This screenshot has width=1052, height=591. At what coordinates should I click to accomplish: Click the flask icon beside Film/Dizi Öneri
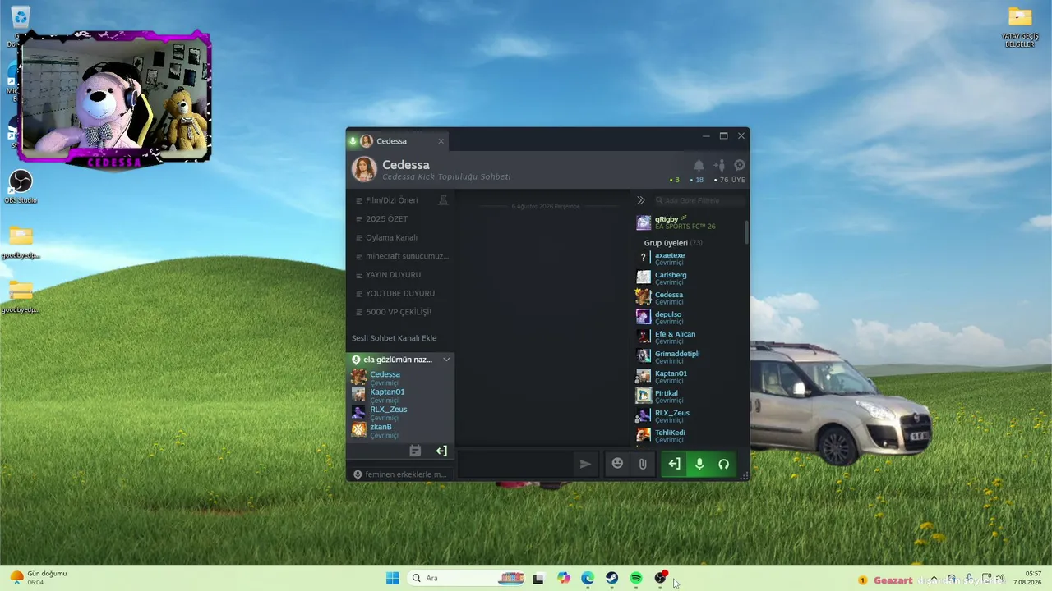(443, 200)
